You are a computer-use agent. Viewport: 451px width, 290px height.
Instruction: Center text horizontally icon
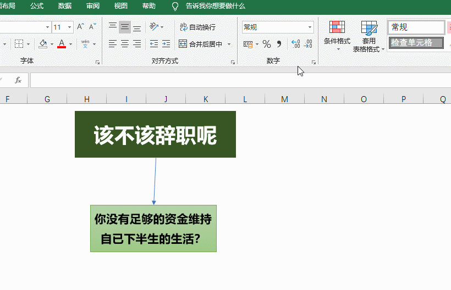click(x=125, y=44)
